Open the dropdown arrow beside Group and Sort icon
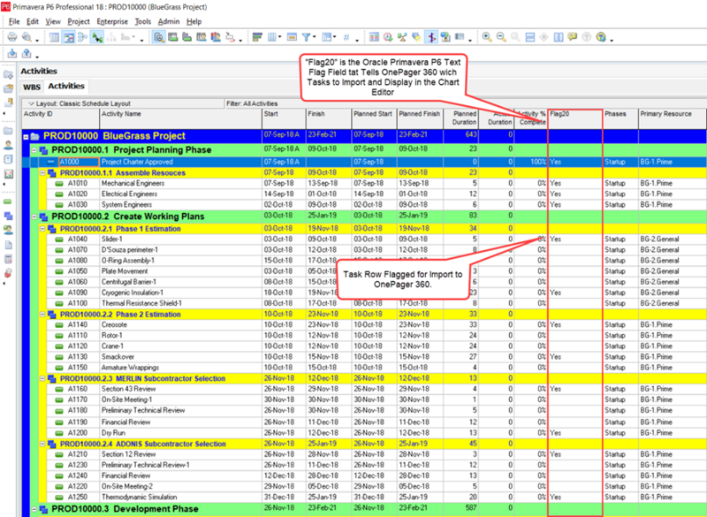 pos(335,37)
